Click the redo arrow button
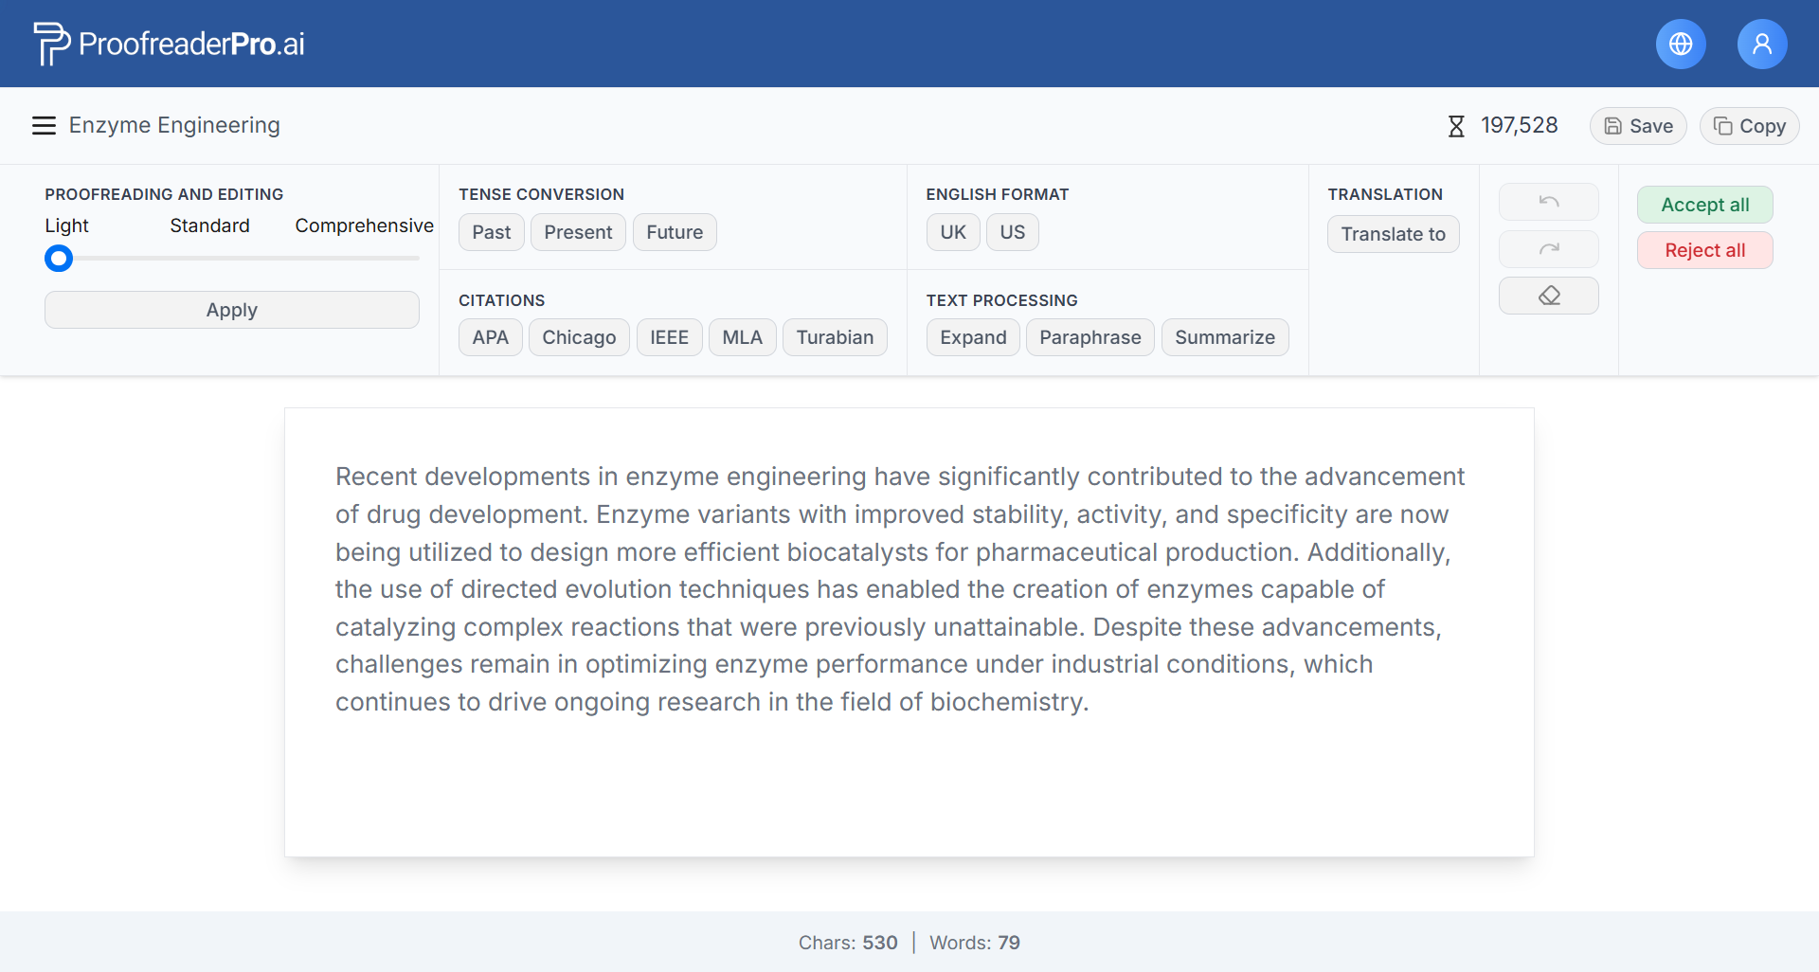 (x=1548, y=249)
